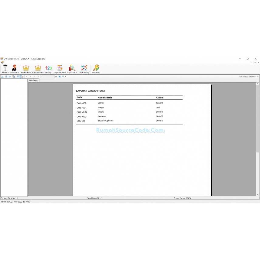This screenshot has width=260, height=260.
Task: Click the C02-HAR code cell
Action: pos(81,108)
